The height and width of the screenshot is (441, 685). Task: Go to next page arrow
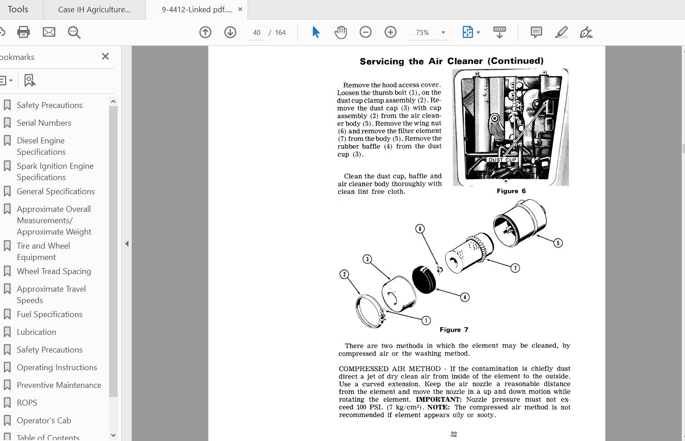[x=230, y=32]
